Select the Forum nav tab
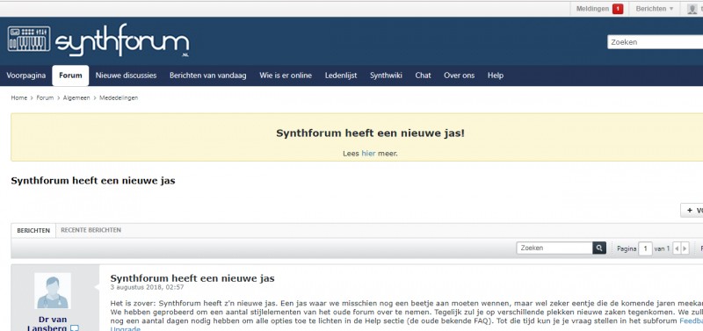The width and height of the screenshot is (703, 331). point(70,76)
